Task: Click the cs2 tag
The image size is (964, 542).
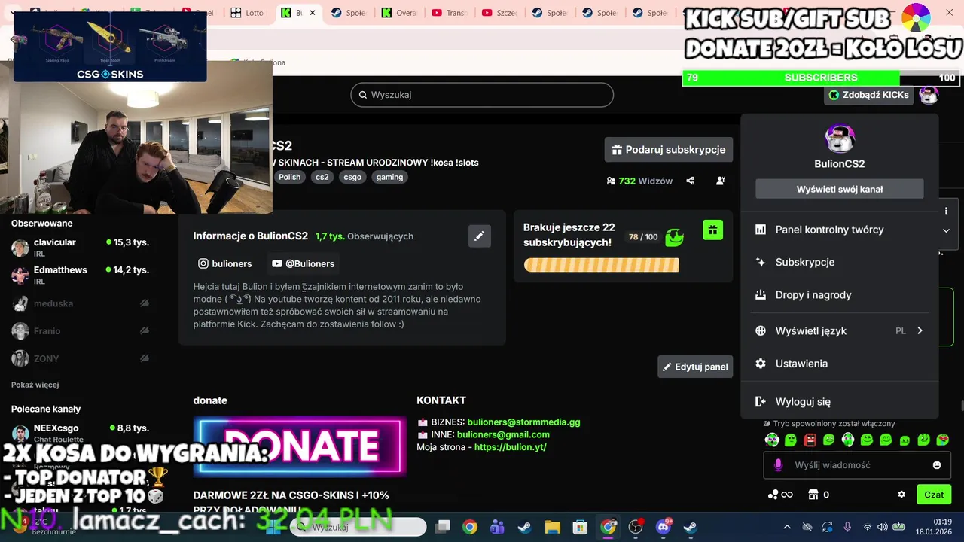Action: (322, 177)
